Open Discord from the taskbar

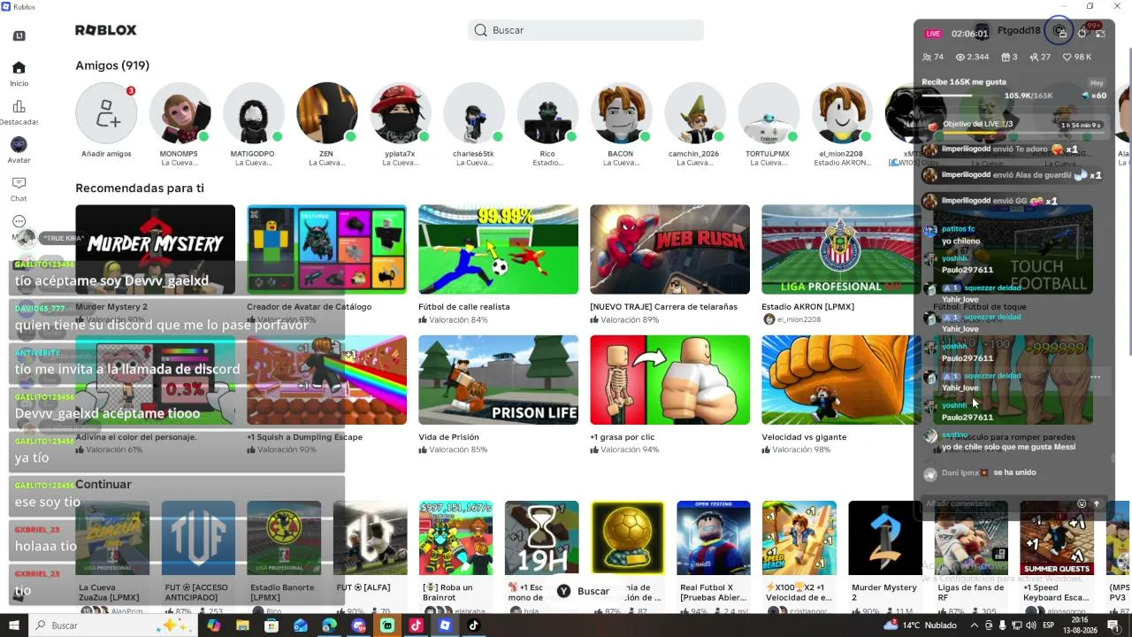358,625
